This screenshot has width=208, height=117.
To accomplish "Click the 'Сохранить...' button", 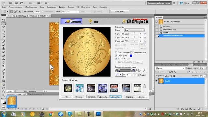I will [x=116, y=97].
